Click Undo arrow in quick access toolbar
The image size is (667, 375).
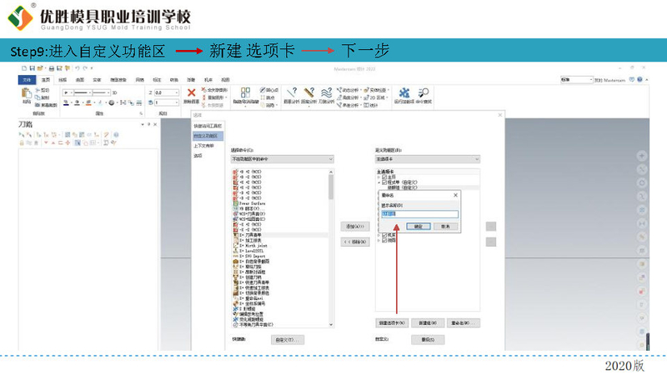pos(78,68)
